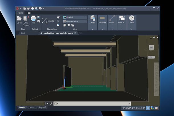
Task: Click the third View panel icon
Action: tap(72, 25)
